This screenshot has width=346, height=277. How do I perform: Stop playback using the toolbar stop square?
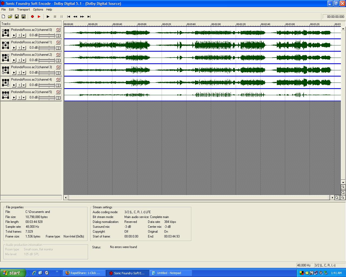pyautogui.click(x=55, y=17)
